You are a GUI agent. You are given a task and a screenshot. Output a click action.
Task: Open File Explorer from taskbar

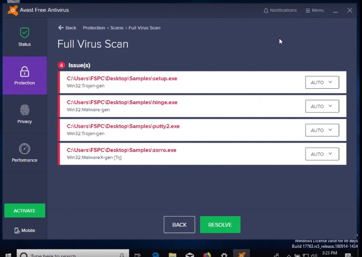(172, 255)
